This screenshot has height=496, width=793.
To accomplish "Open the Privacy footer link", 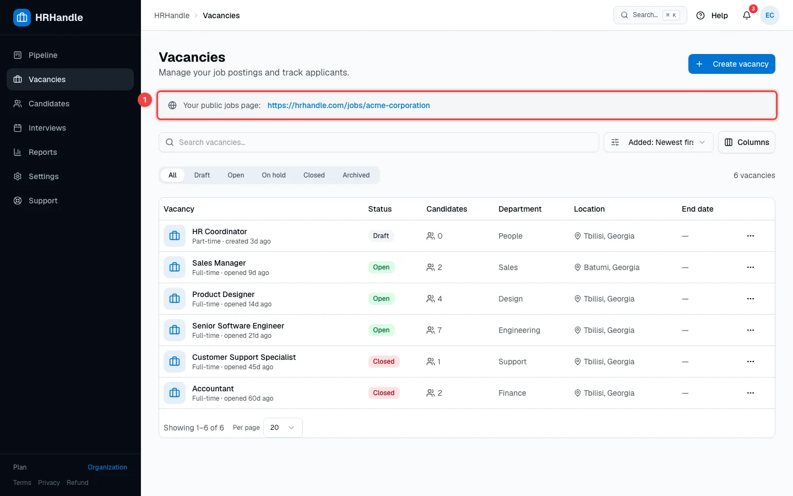I will (x=49, y=483).
